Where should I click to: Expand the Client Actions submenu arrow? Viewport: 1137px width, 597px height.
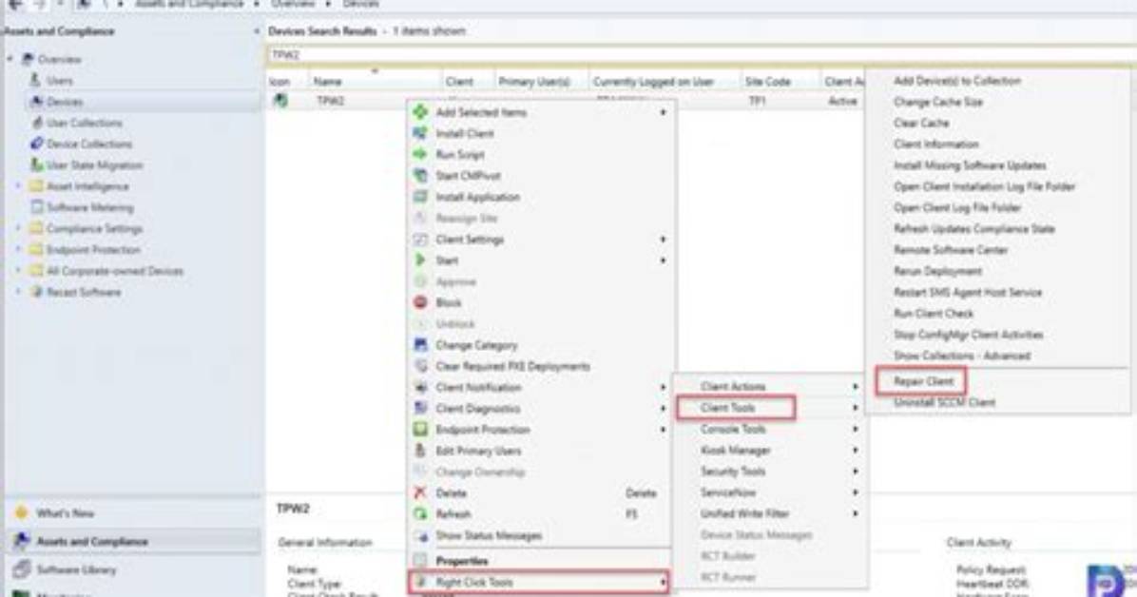(856, 387)
